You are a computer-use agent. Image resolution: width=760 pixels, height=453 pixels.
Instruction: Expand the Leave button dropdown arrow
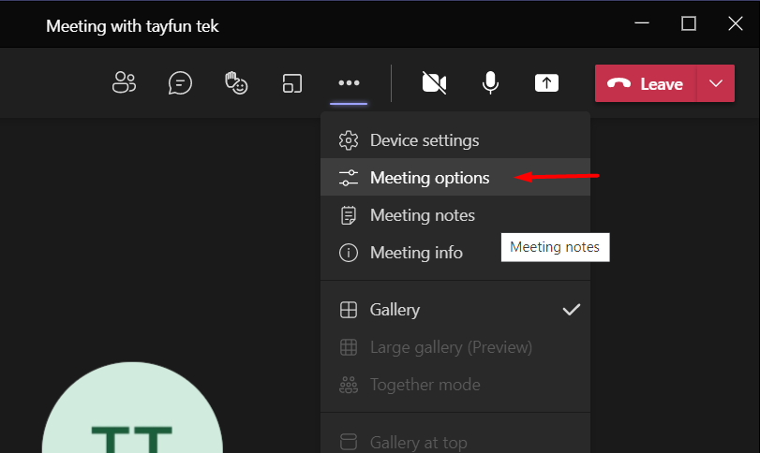(x=716, y=83)
